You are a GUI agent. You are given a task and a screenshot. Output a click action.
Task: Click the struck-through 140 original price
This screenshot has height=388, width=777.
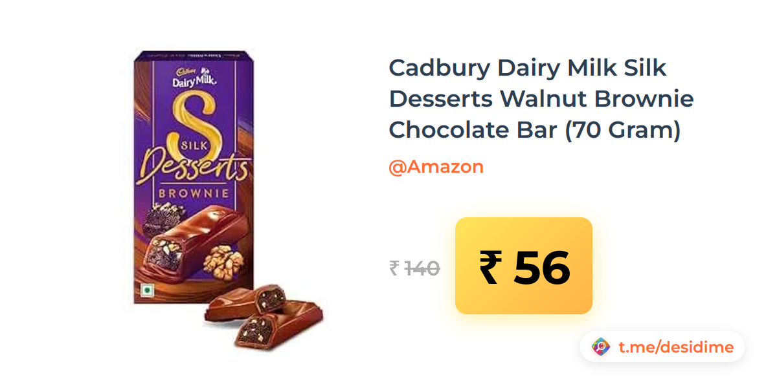click(x=422, y=268)
